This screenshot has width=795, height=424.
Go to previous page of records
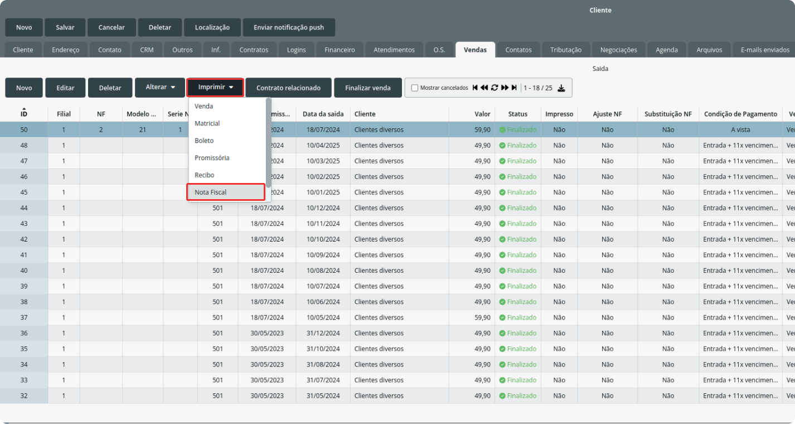484,88
